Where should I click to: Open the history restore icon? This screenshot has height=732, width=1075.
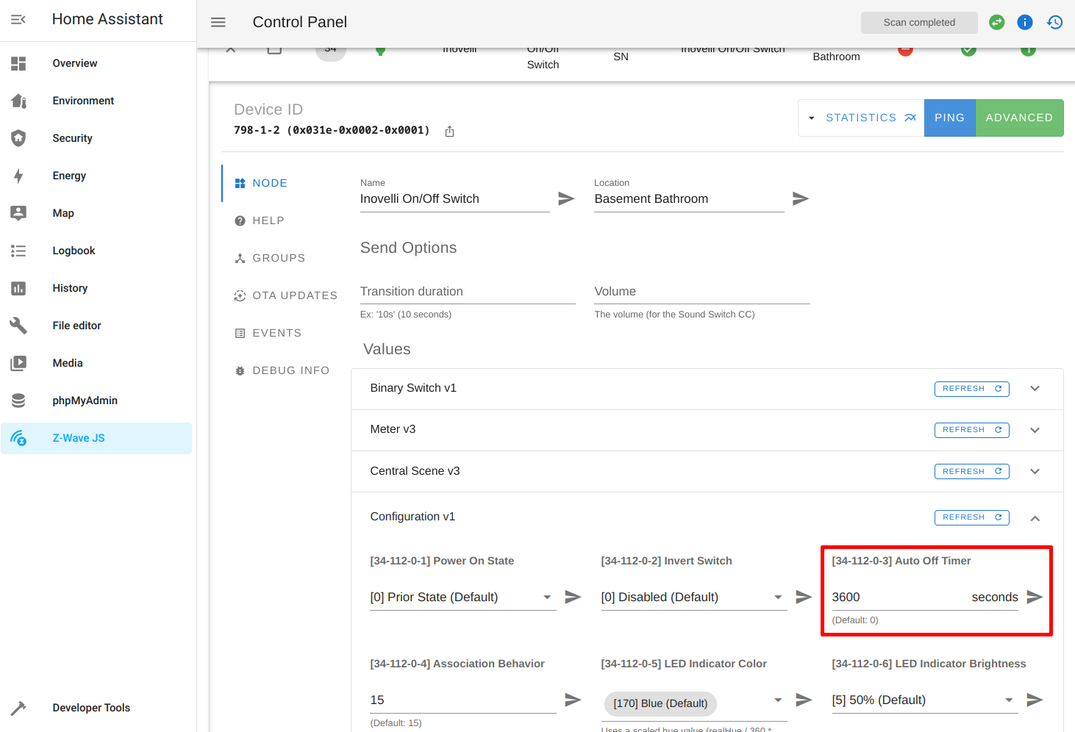(x=1054, y=22)
